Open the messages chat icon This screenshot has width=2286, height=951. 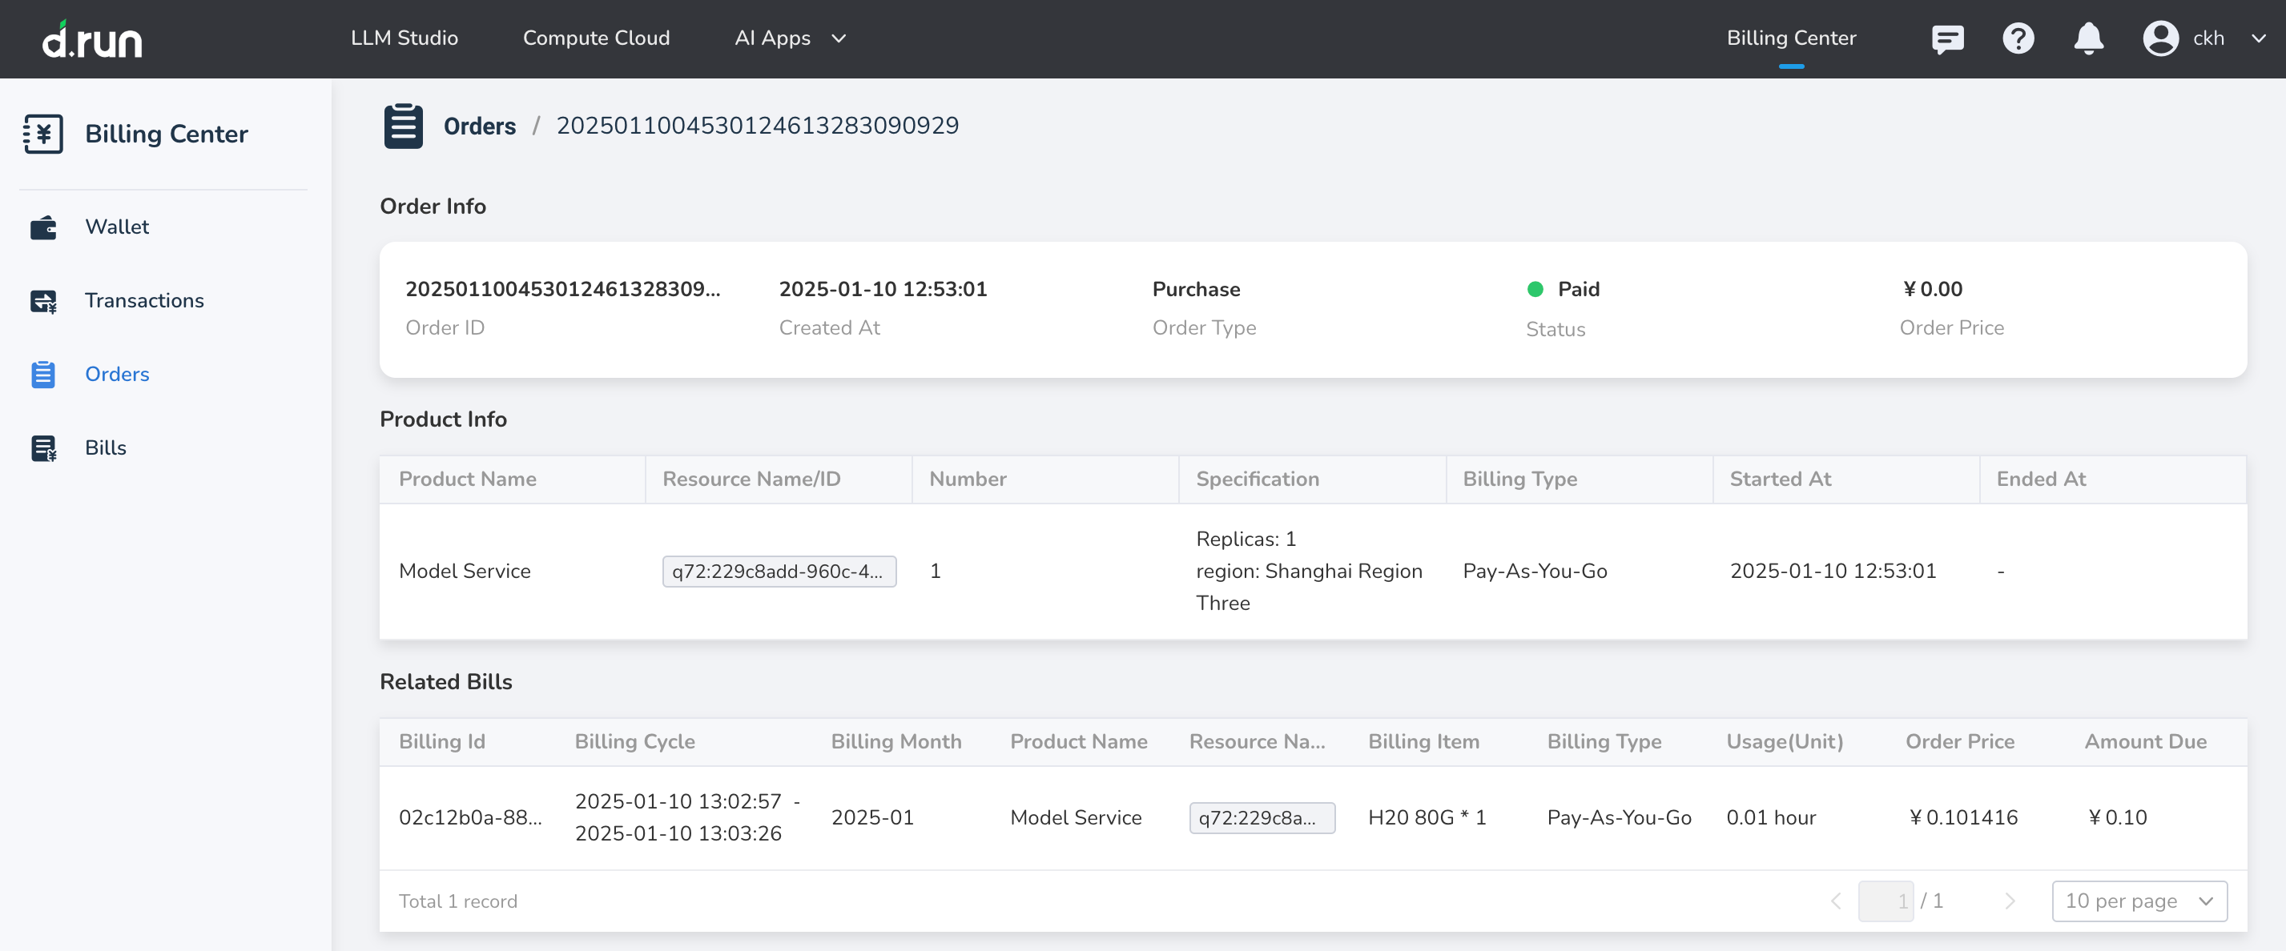point(1947,39)
